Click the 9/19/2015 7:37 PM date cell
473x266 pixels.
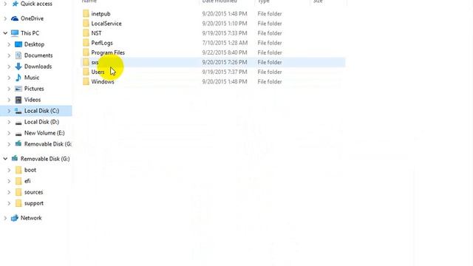[x=225, y=72]
